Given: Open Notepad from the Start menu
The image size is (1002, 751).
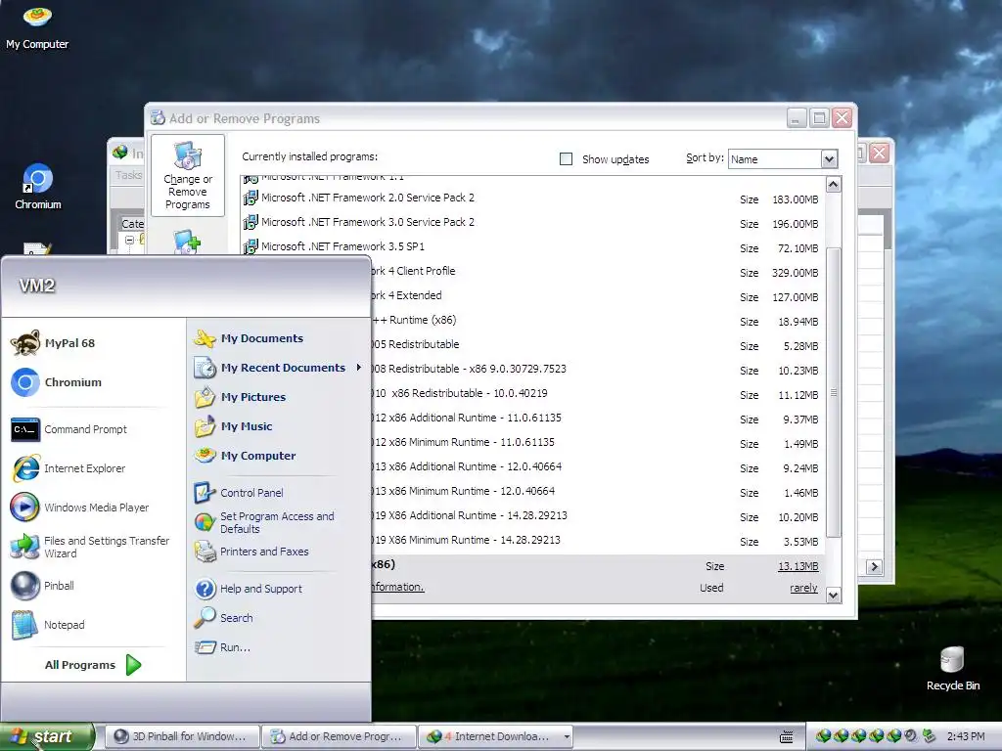Looking at the screenshot, I should point(48,625).
